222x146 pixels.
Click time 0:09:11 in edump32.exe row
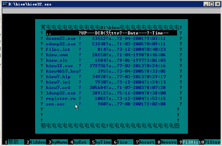156,44
